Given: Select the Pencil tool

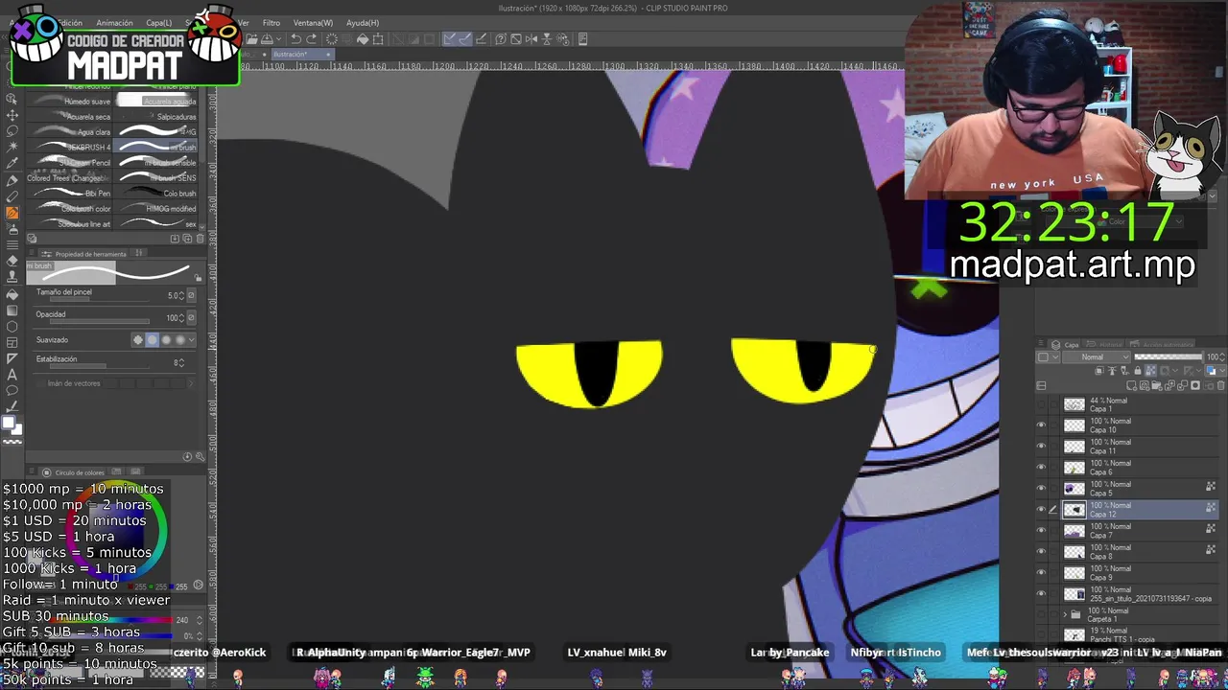Looking at the screenshot, I should pyautogui.click(x=12, y=195).
